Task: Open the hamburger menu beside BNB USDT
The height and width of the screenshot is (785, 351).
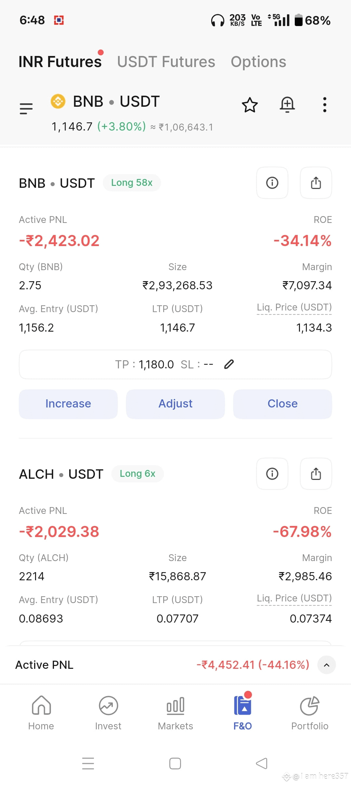Action: (26, 108)
